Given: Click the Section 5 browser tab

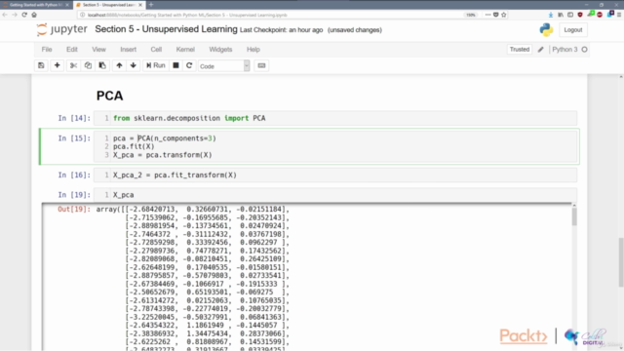Looking at the screenshot, I should (109, 5).
